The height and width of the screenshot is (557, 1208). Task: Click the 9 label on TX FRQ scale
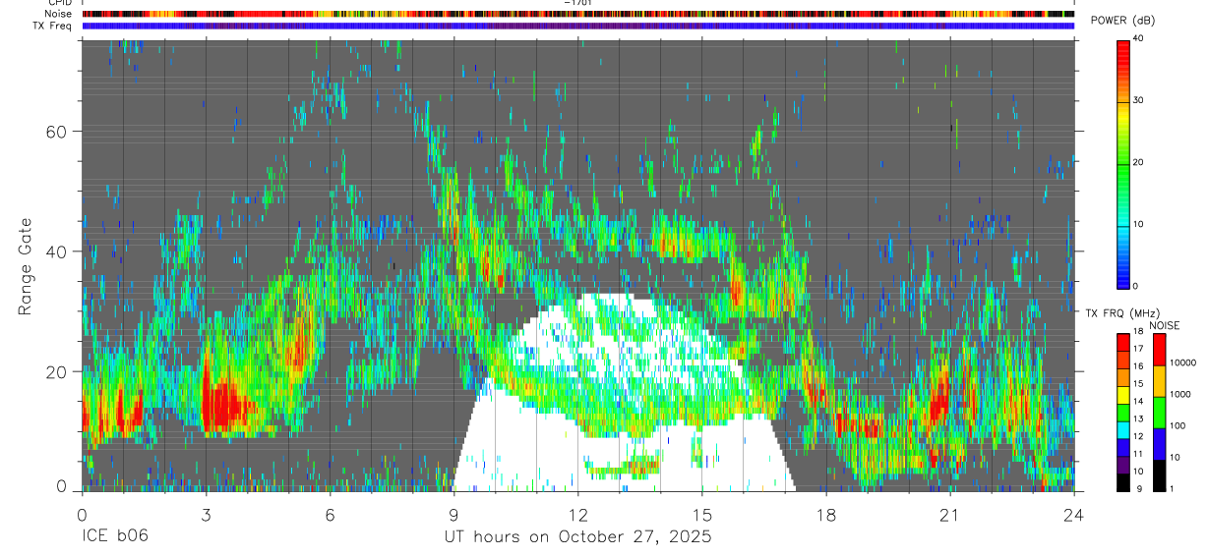(1139, 488)
